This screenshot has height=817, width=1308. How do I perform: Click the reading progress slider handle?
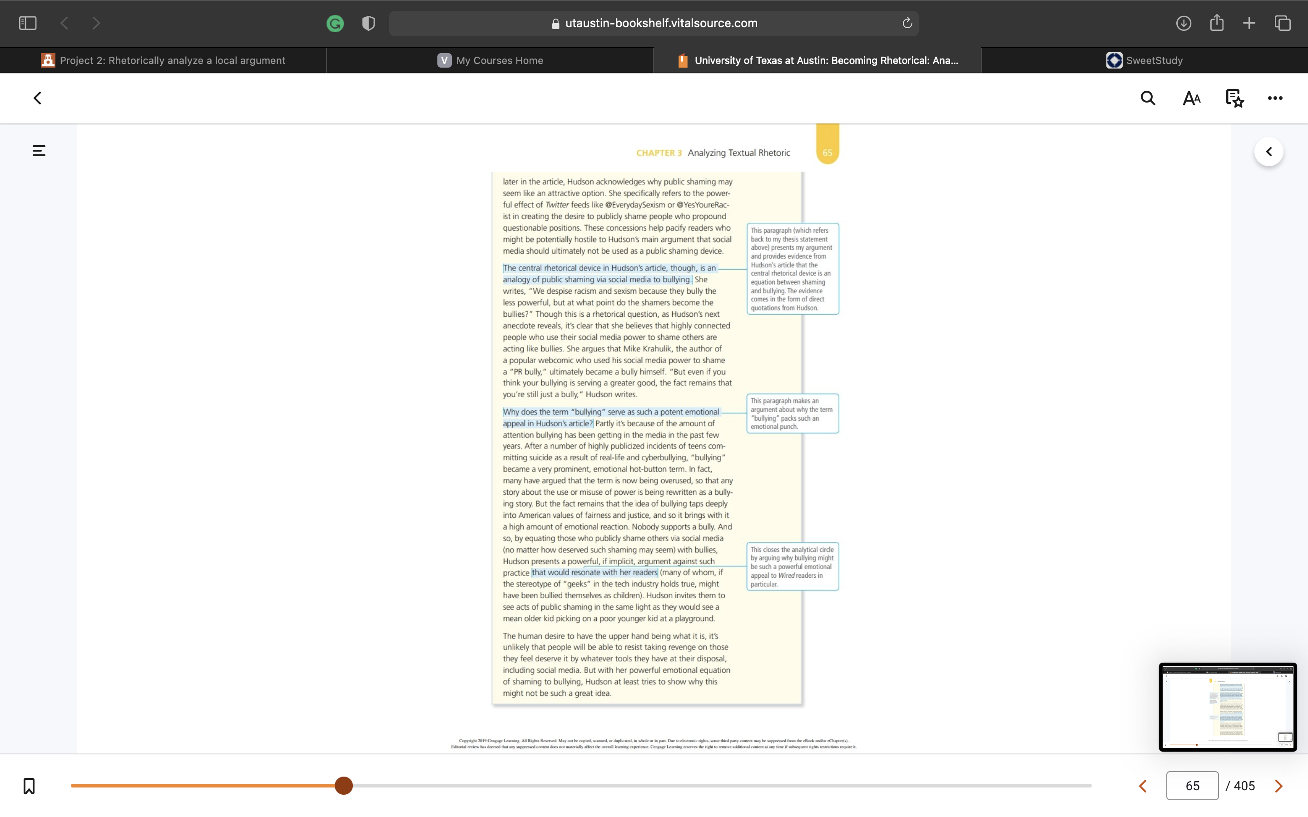pyautogui.click(x=344, y=786)
